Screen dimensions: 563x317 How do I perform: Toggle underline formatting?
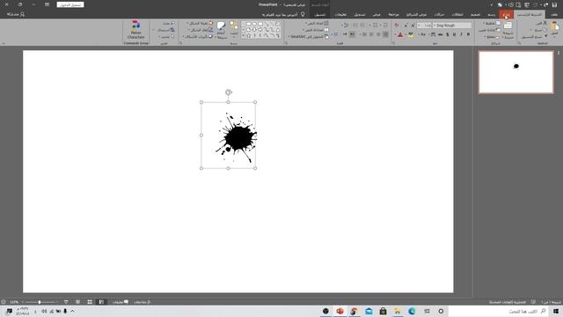tap(454, 34)
